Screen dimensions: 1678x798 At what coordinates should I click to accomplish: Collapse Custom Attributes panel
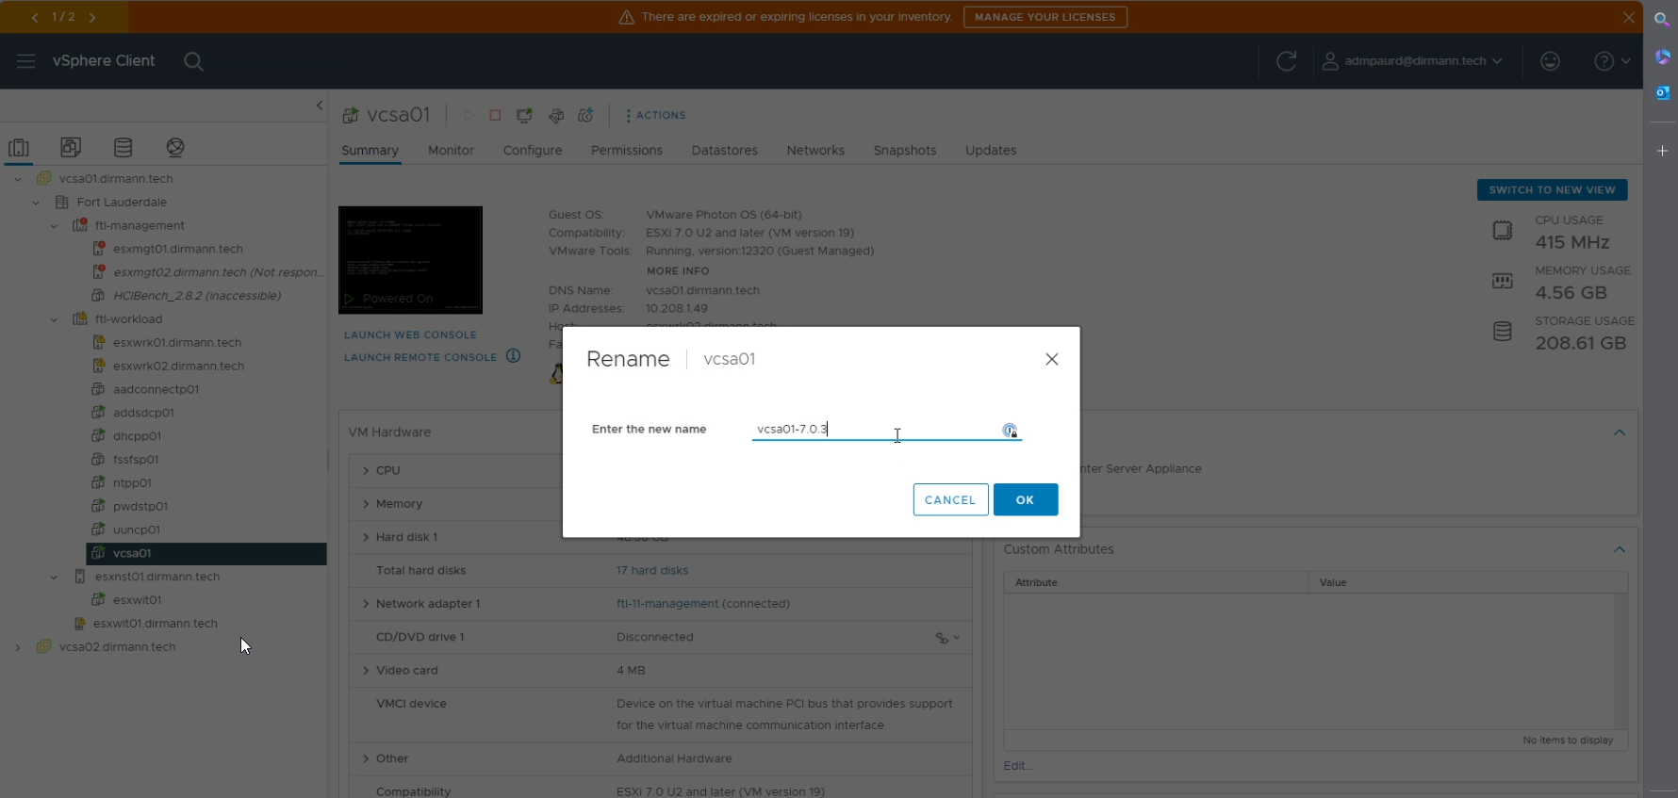pyautogui.click(x=1620, y=549)
